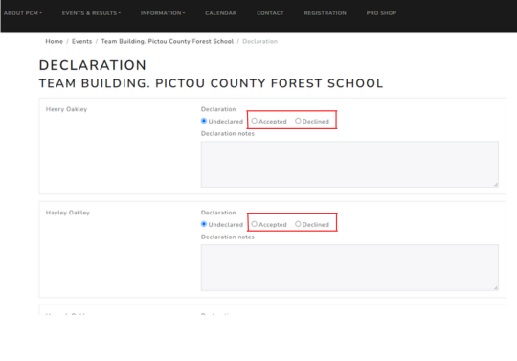Click resize handle of Hayley Oakley's notes box
The height and width of the screenshot is (361, 517).
[x=496, y=288]
